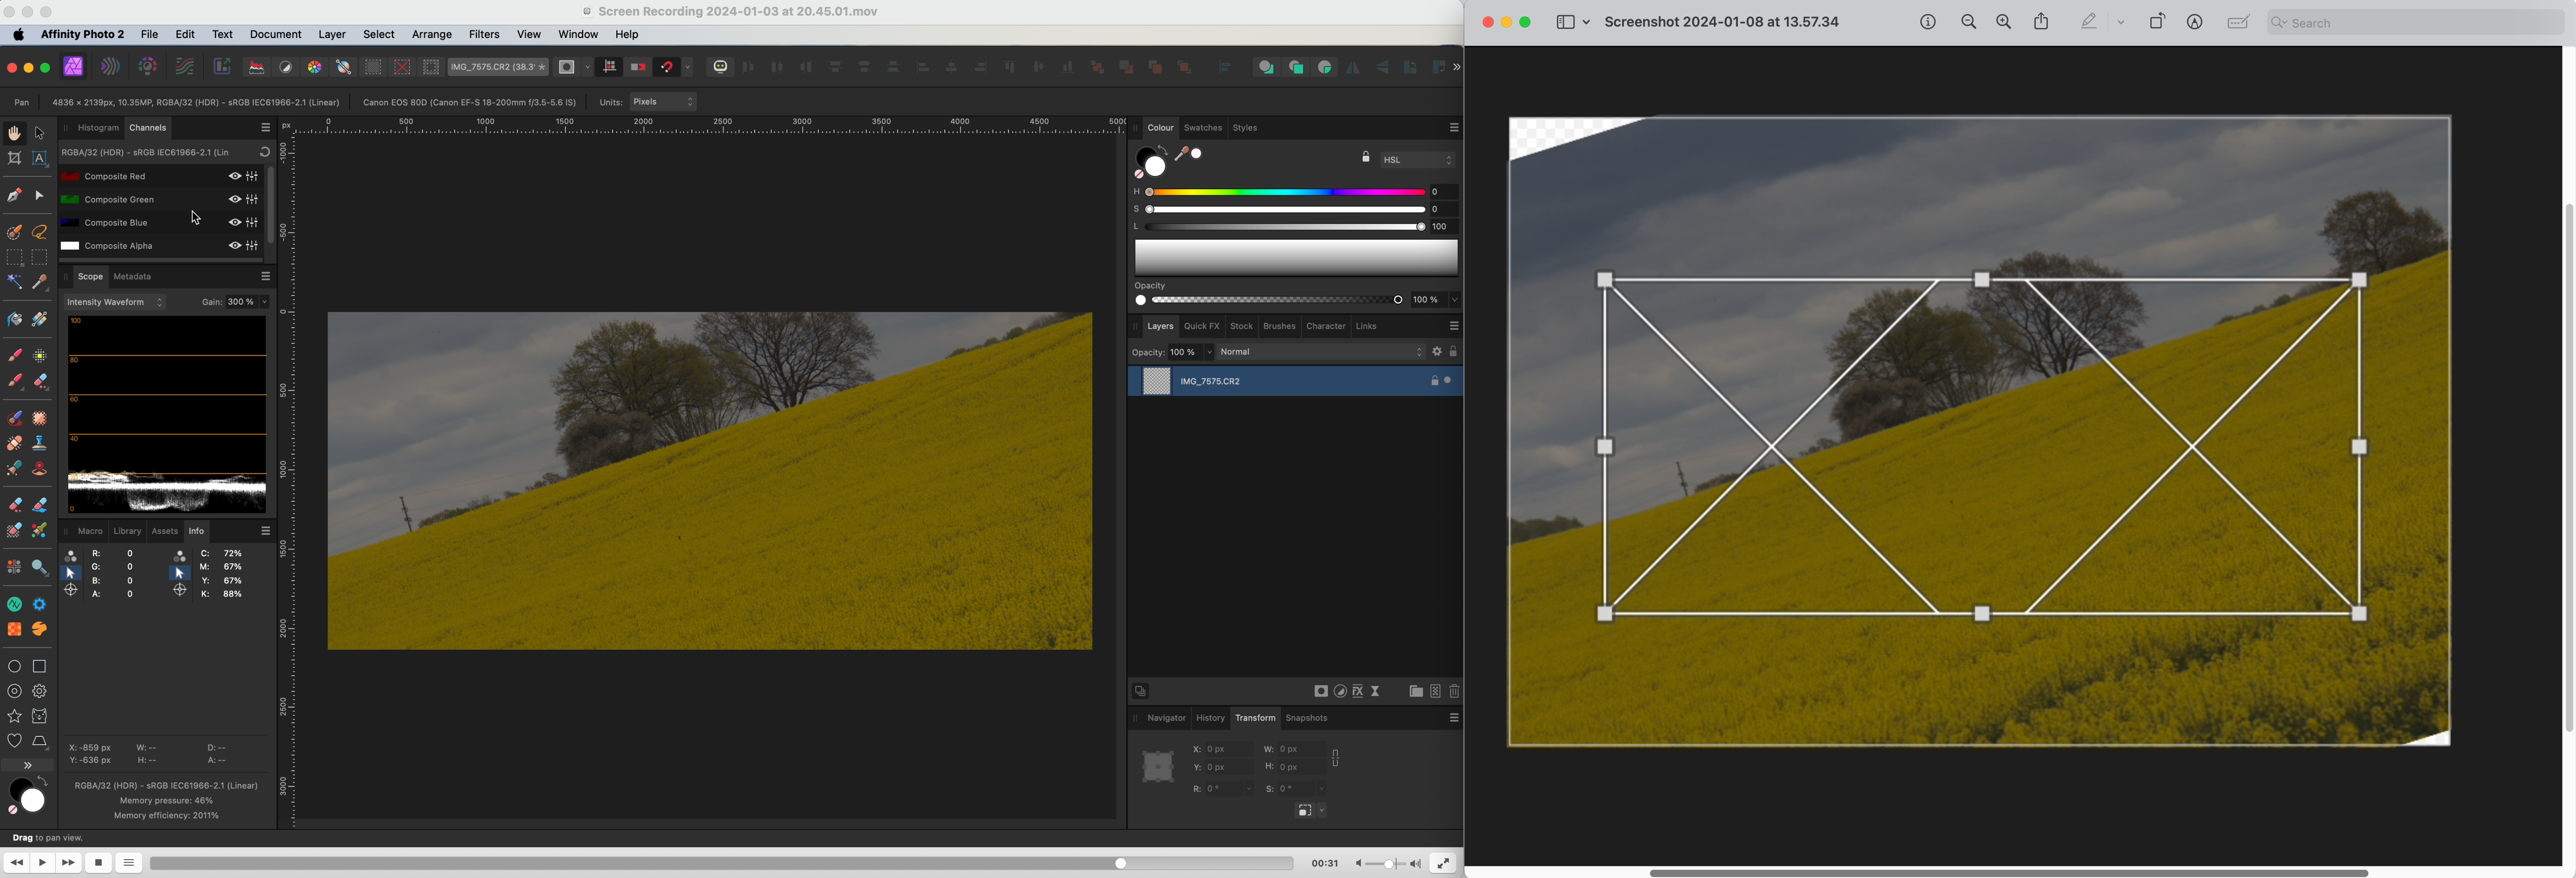Switch to the Tone Mapping Persona icon

pos(185,67)
